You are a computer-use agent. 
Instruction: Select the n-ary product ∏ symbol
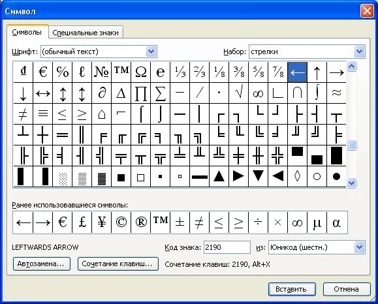[141, 93]
